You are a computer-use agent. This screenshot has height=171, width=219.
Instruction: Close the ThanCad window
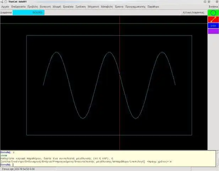217,2
